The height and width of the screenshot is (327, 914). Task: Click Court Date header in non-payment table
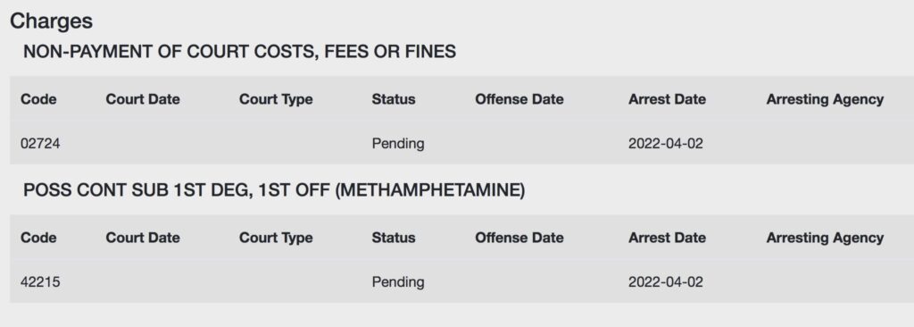[x=143, y=99]
